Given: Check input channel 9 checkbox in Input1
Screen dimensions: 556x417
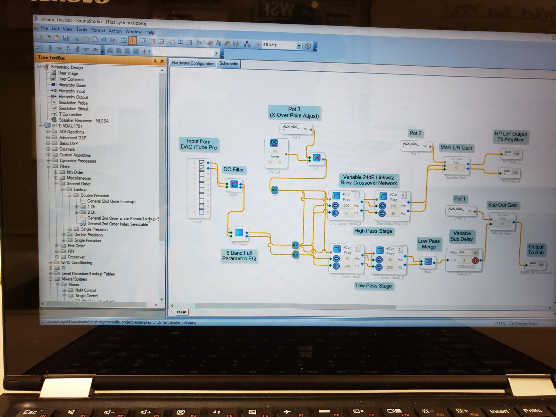Looking at the screenshot, I should click(201, 212).
